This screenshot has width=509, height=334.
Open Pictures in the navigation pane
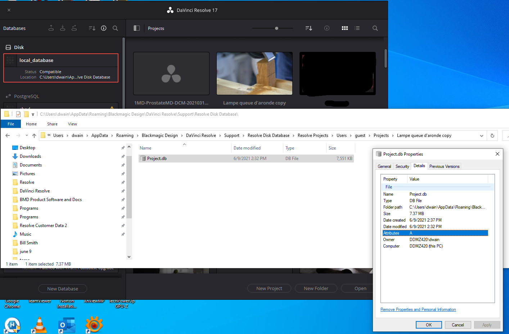pos(27,174)
